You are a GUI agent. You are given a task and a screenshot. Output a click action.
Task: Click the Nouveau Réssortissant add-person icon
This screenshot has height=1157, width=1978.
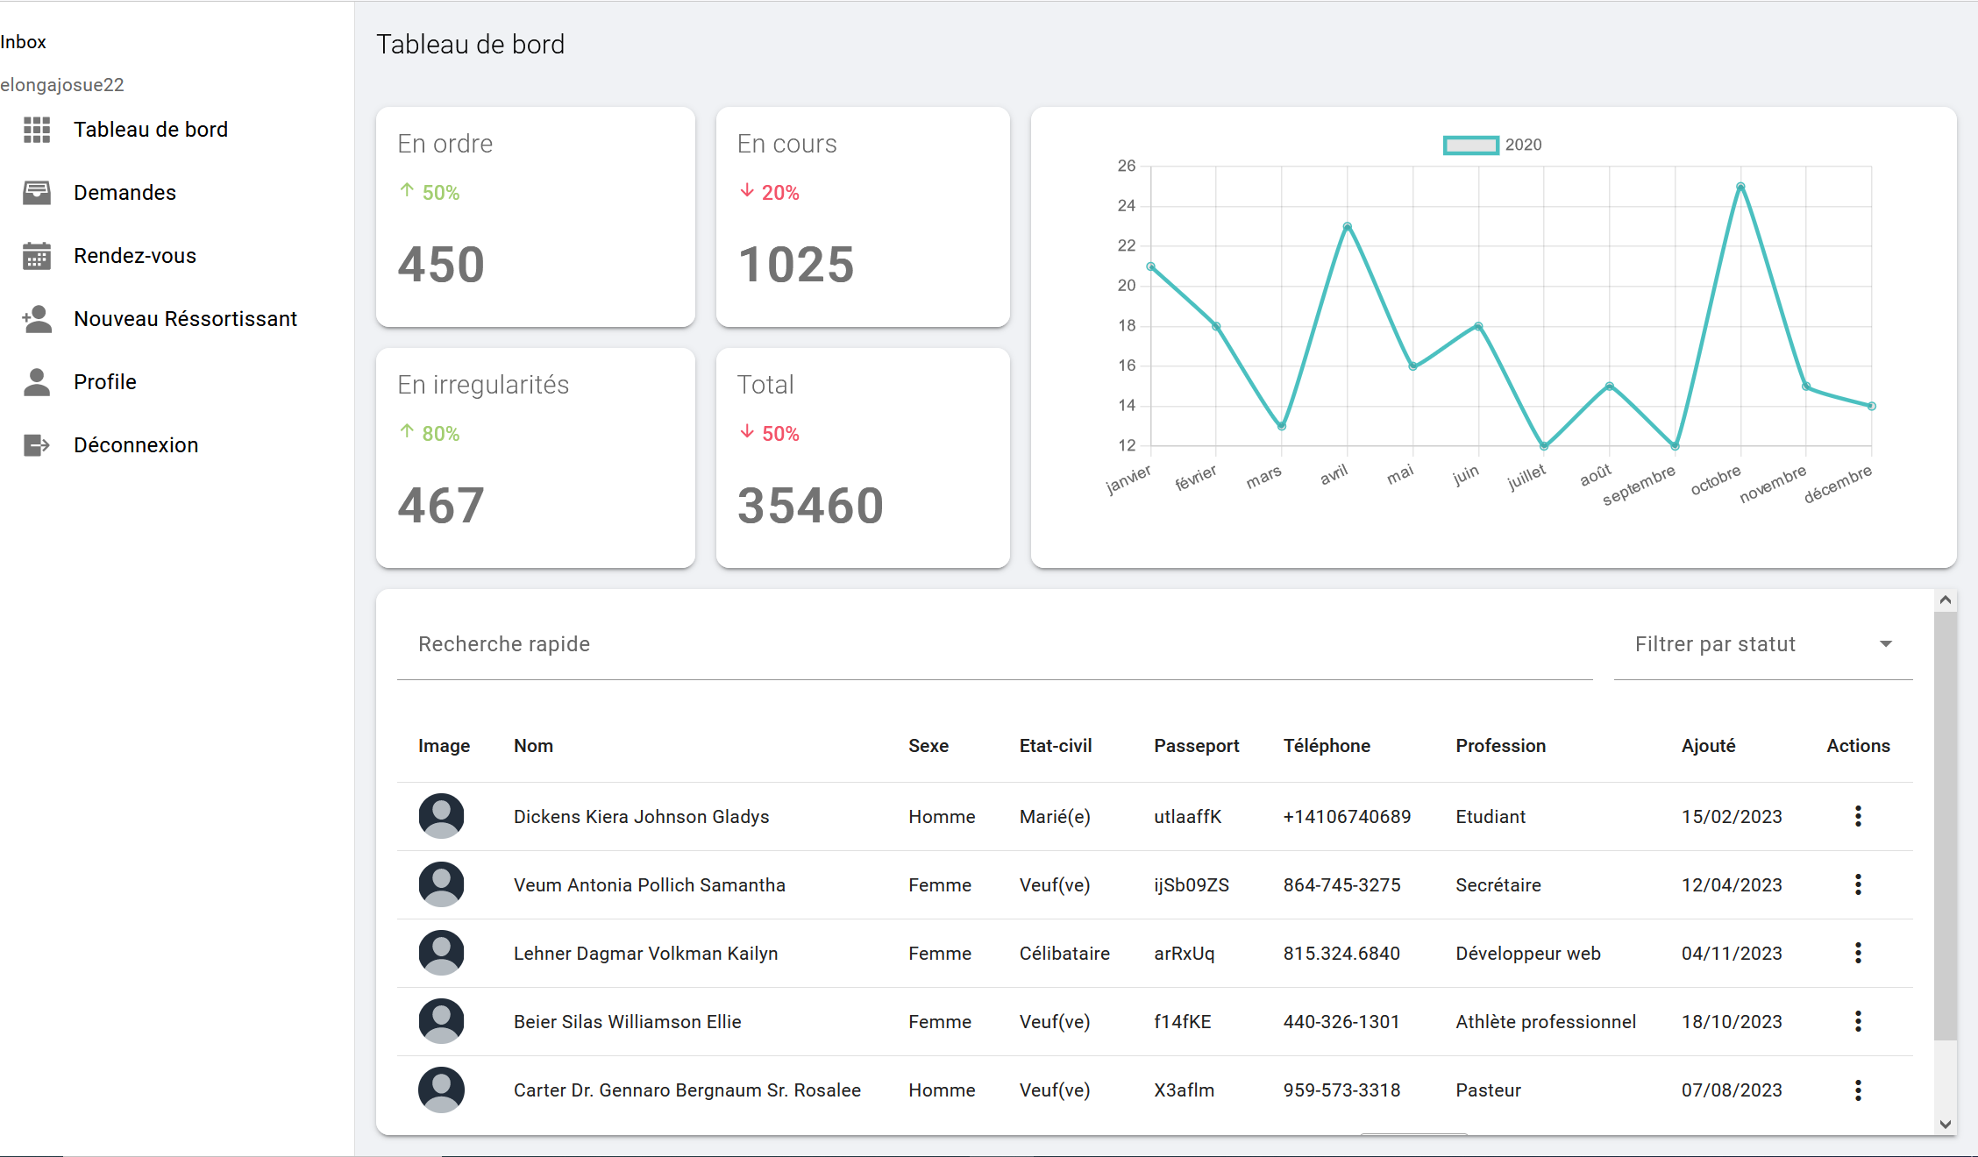37,319
